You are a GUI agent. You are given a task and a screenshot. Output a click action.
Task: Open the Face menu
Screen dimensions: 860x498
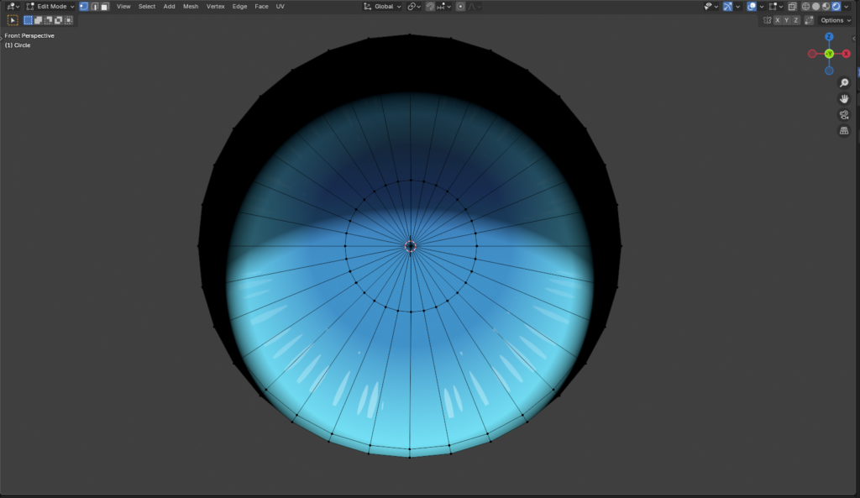click(x=261, y=7)
